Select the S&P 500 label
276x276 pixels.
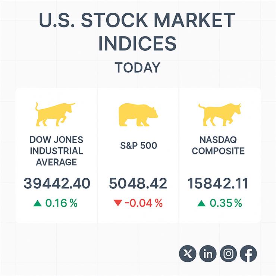138,145
